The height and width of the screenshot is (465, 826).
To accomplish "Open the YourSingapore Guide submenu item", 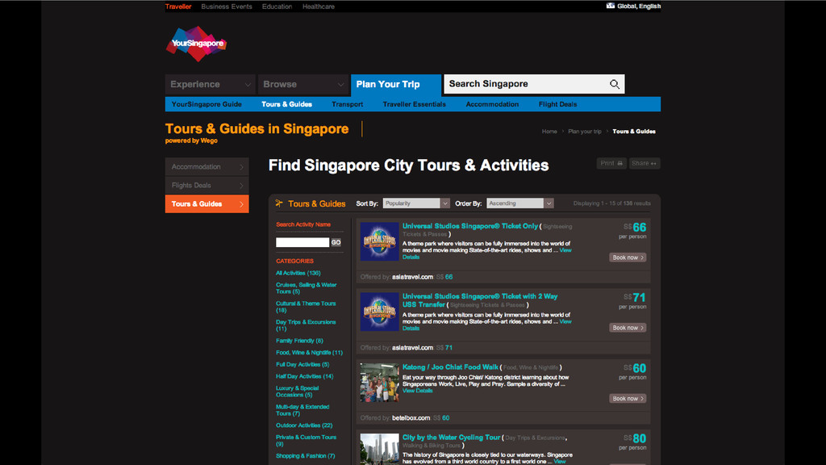I will click(206, 104).
